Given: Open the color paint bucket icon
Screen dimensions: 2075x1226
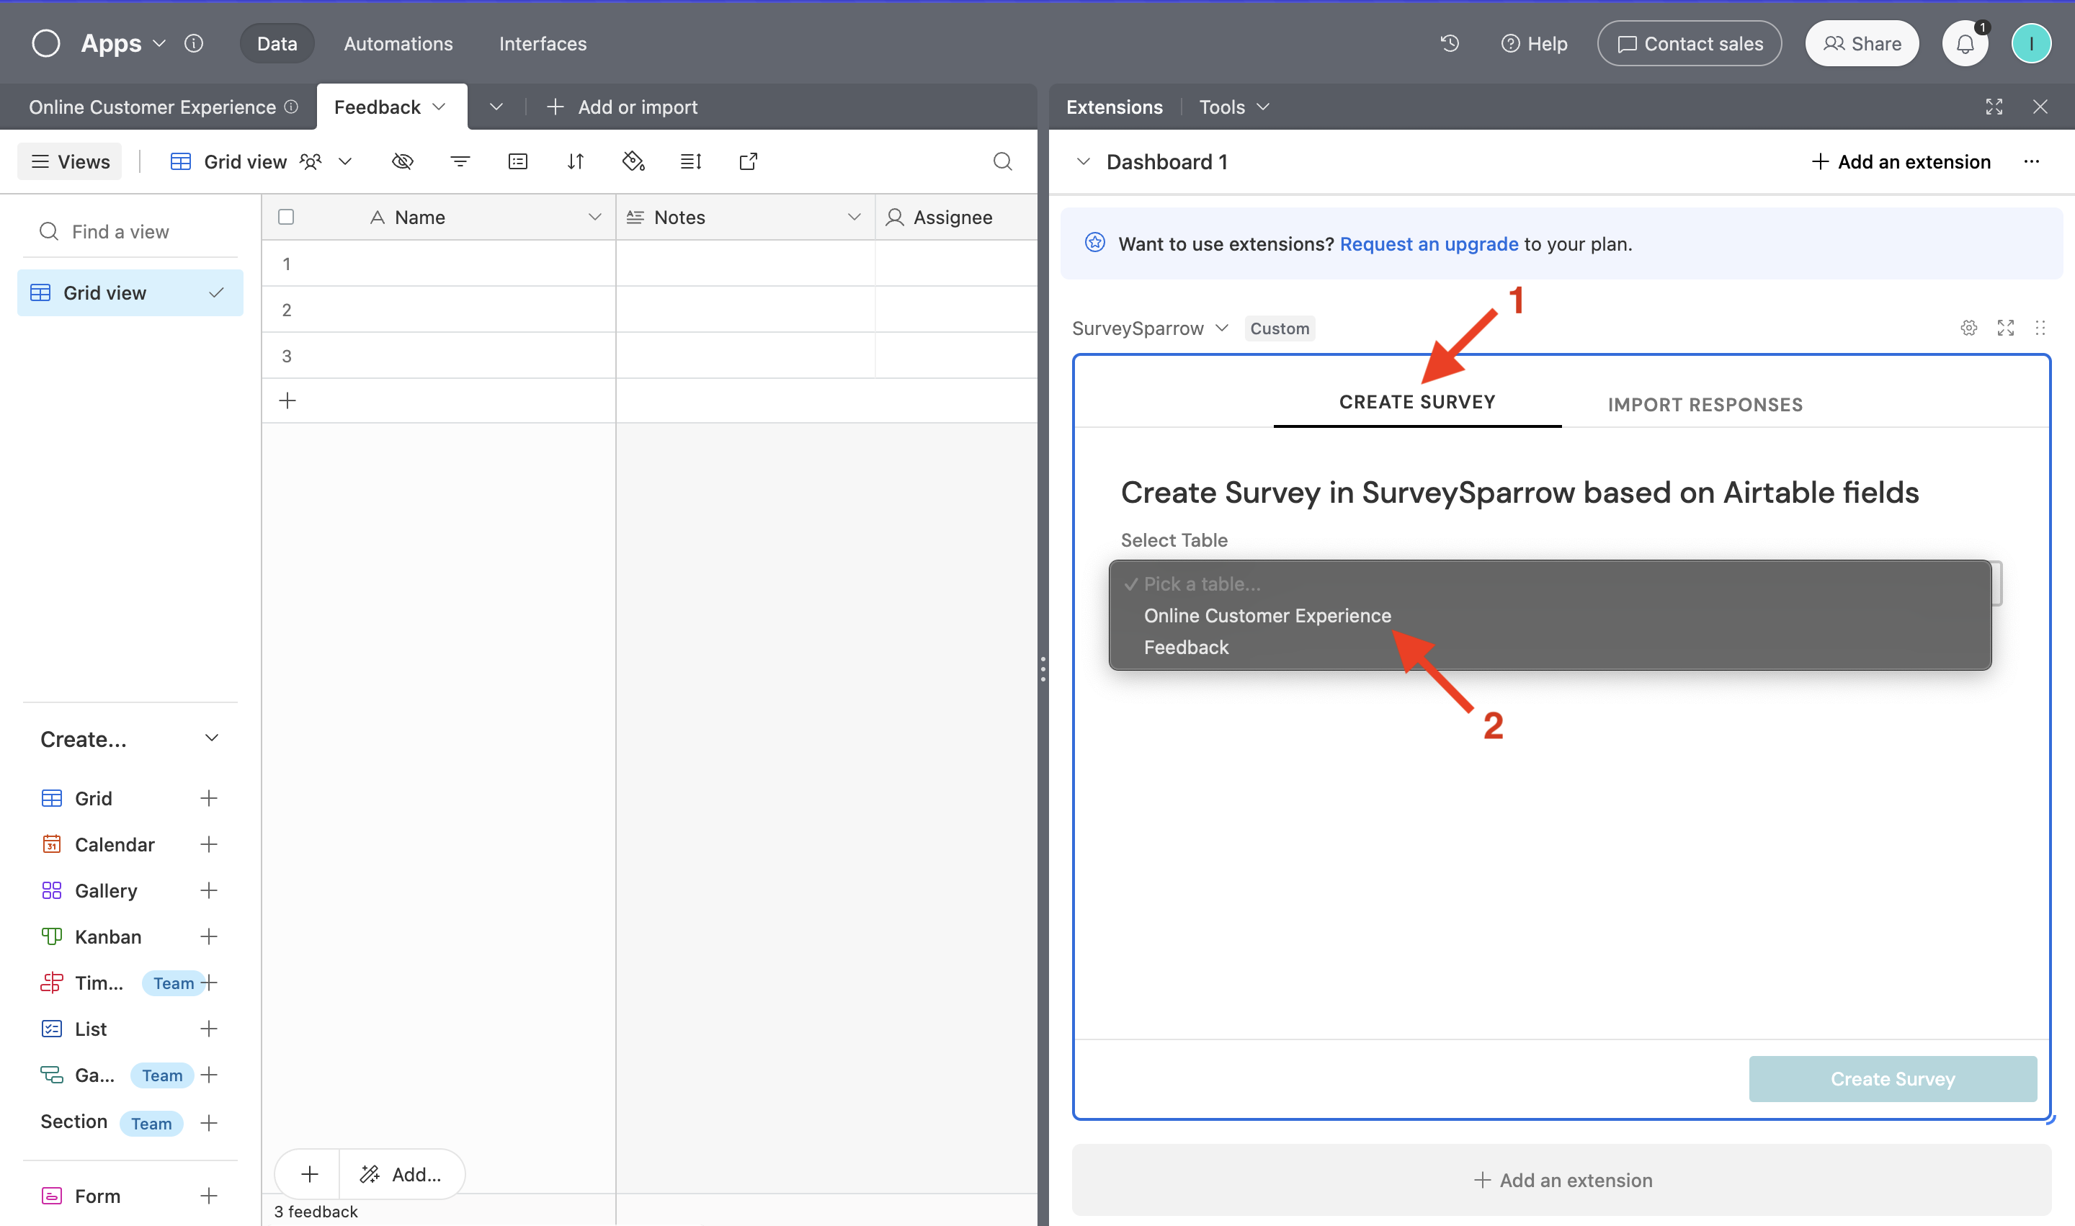Looking at the screenshot, I should 633,161.
